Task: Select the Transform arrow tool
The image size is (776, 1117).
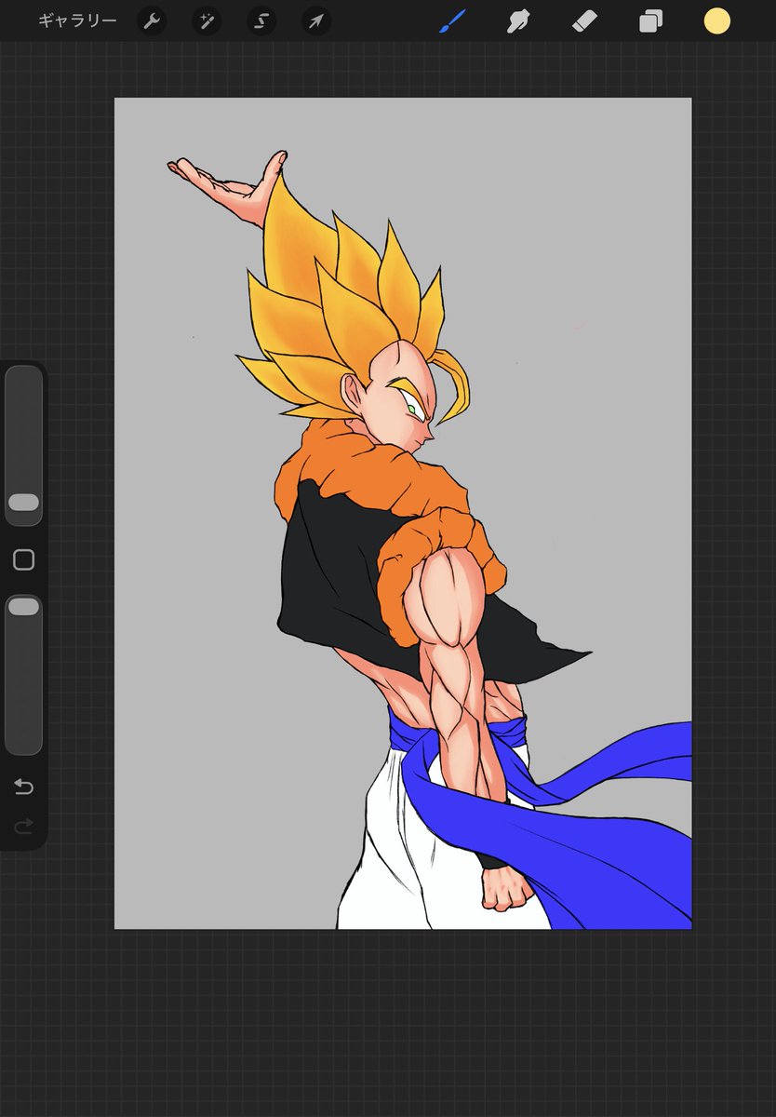Action: point(316,20)
